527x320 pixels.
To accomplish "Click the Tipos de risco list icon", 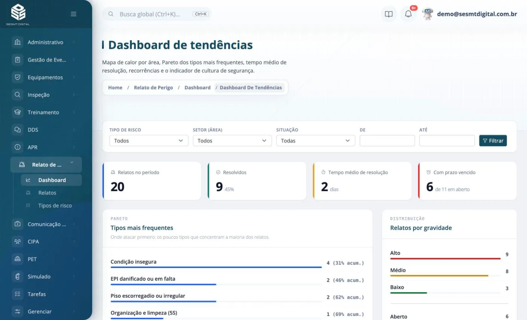I will click(28, 206).
